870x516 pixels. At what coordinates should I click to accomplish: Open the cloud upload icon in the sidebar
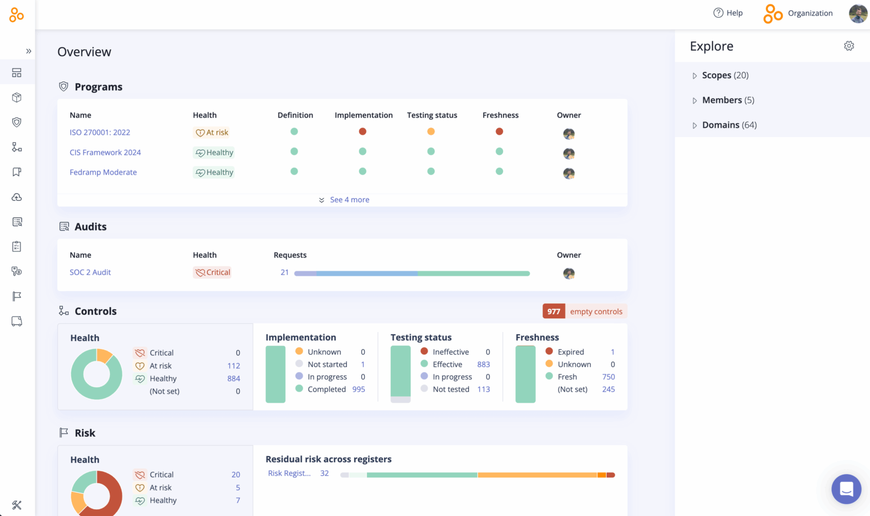tap(16, 197)
